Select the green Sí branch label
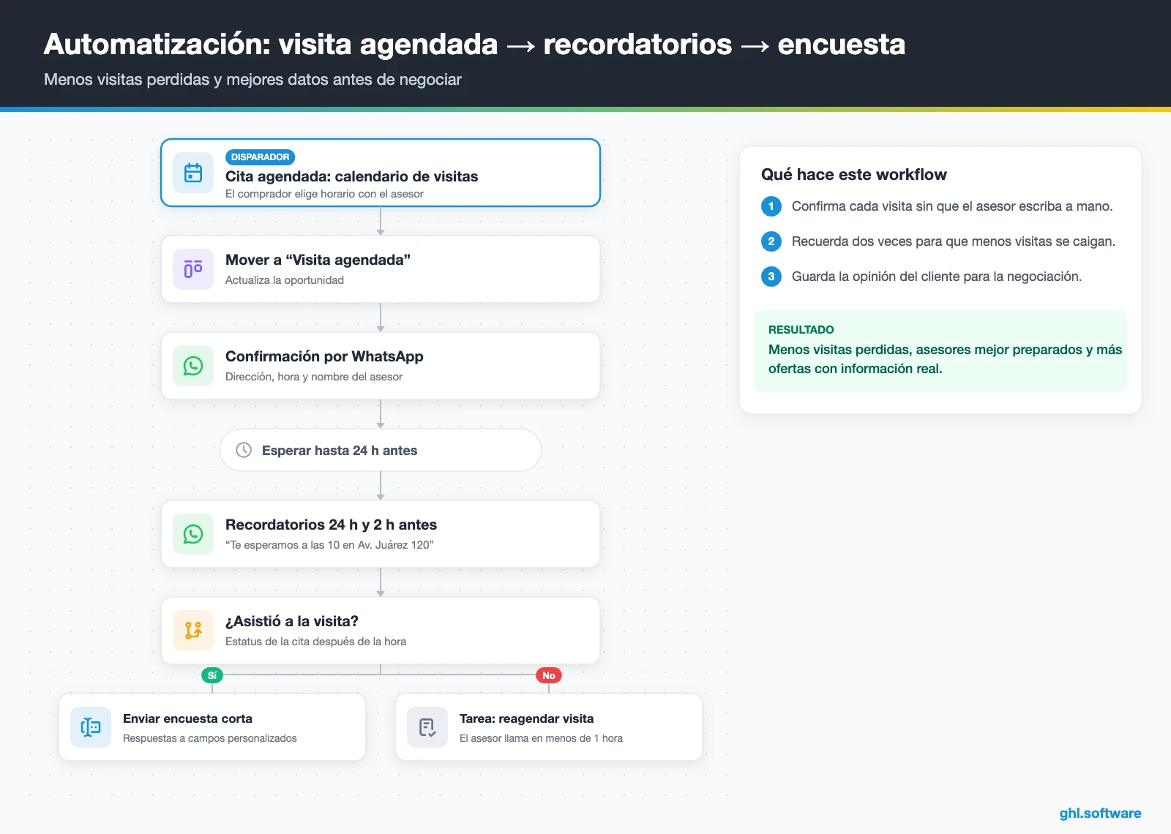 point(212,675)
